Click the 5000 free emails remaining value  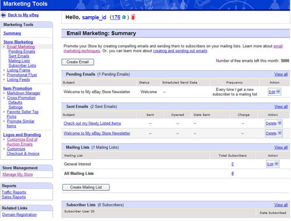(x=285, y=61)
